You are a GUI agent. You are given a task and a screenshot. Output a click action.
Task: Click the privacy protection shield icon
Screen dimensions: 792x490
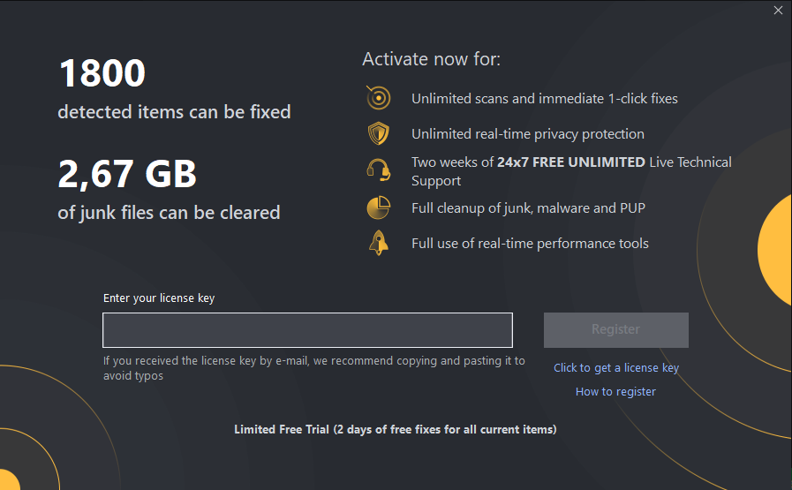point(378,133)
